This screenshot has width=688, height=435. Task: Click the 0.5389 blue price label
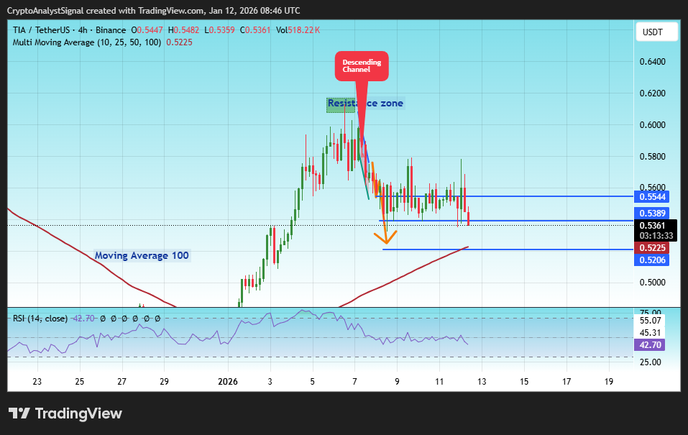click(651, 214)
